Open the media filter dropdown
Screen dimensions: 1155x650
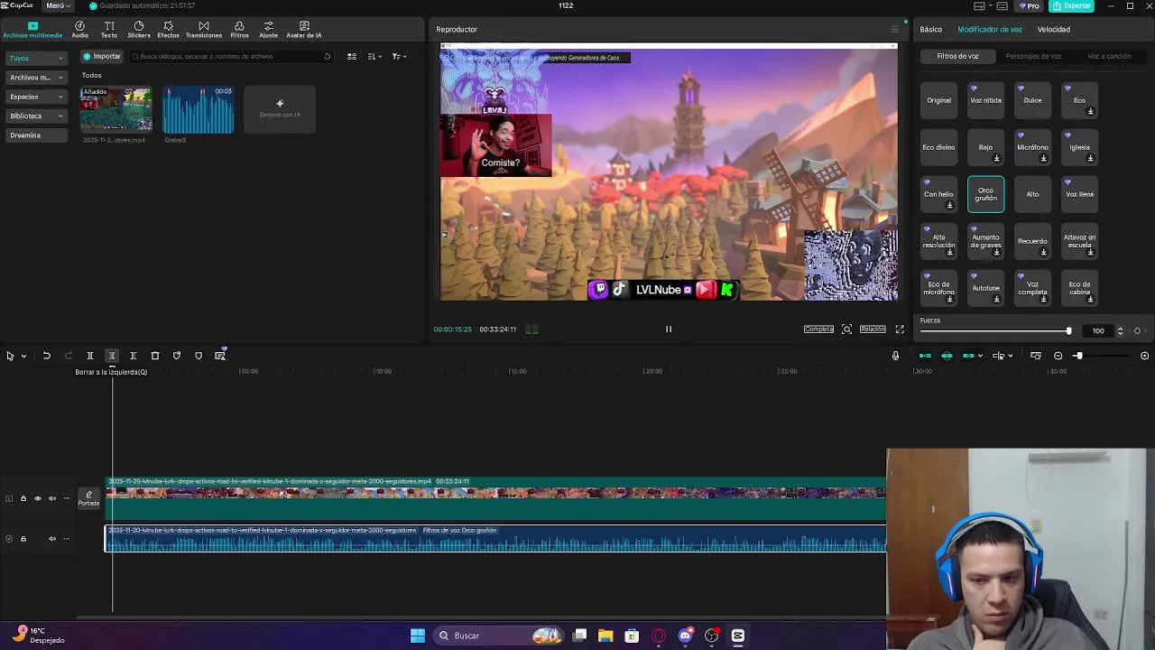399,56
